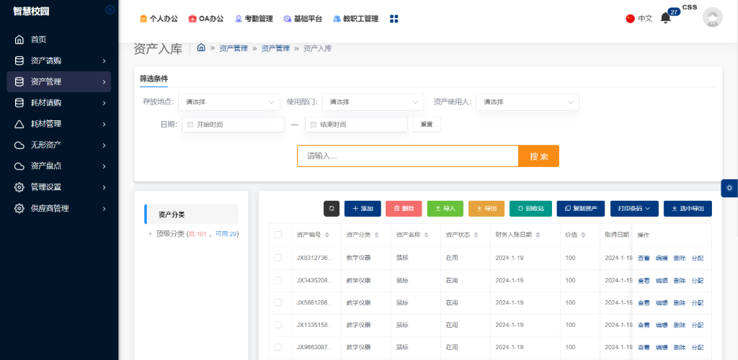The height and width of the screenshot is (360, 738).
Task: Open the 存放地点 dropdown
Action: tap(229, 102)
